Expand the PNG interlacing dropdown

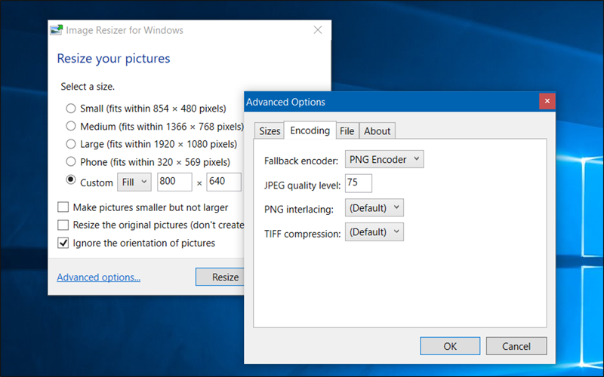[x=374, y=208]
